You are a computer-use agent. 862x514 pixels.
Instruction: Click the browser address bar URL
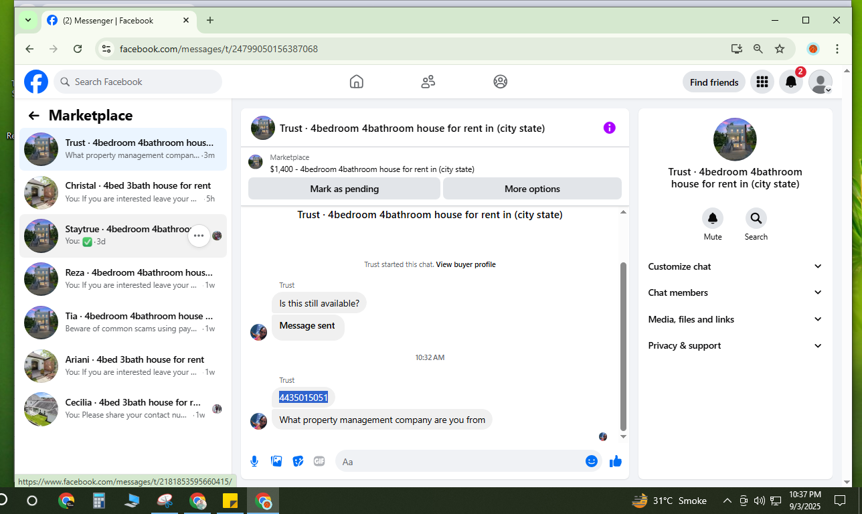click(218, 49)
